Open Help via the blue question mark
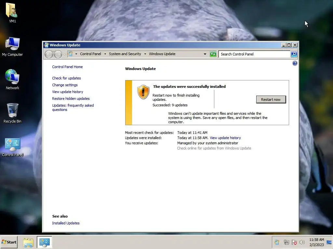Screen dimensions: 333x249 click(x=295, y=63)
